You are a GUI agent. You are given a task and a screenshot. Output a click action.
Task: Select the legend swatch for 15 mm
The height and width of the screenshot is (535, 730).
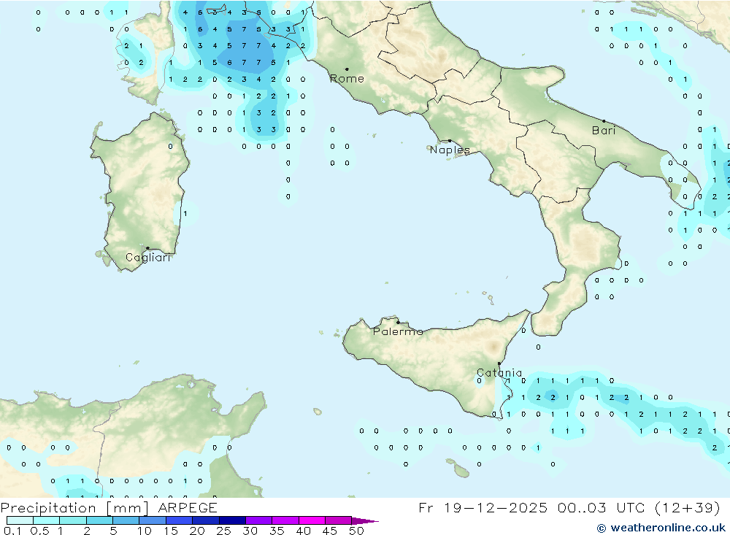[179, 520]
